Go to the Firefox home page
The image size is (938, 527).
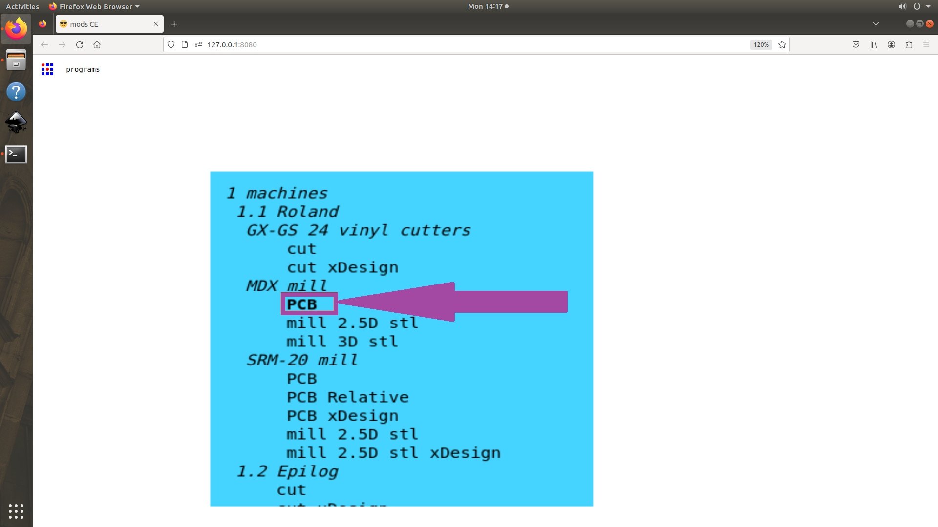[97, 44]
